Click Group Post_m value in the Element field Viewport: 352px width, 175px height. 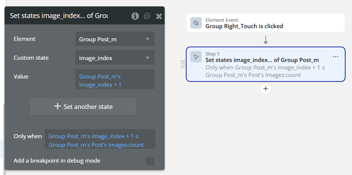point(98,39)
